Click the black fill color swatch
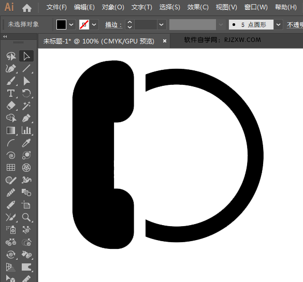Screen dimensions: 303x282 click(61, 25)
